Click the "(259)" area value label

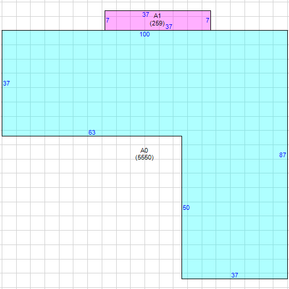tap(157, 23)
